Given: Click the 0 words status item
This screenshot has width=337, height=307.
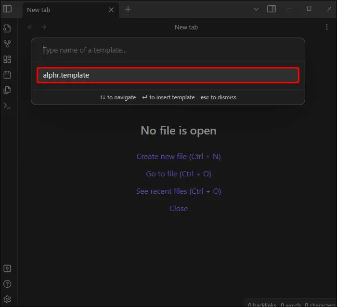Looking at the screenshot, I should (x=291, y=305).
